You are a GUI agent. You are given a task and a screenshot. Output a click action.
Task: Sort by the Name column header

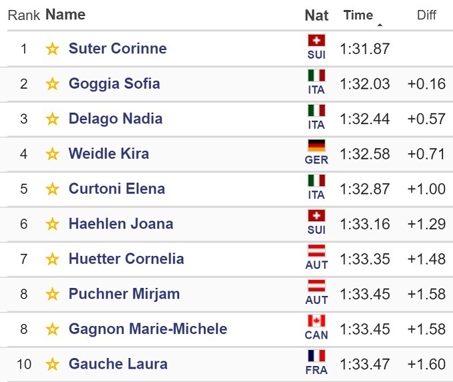[x=65, y=14]
